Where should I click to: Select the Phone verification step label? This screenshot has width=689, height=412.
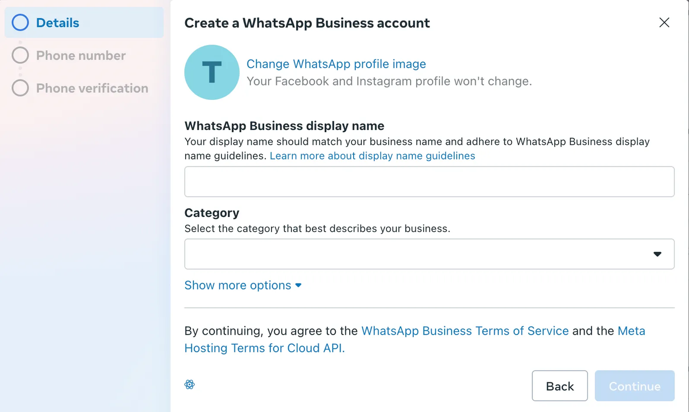point(92,88)
